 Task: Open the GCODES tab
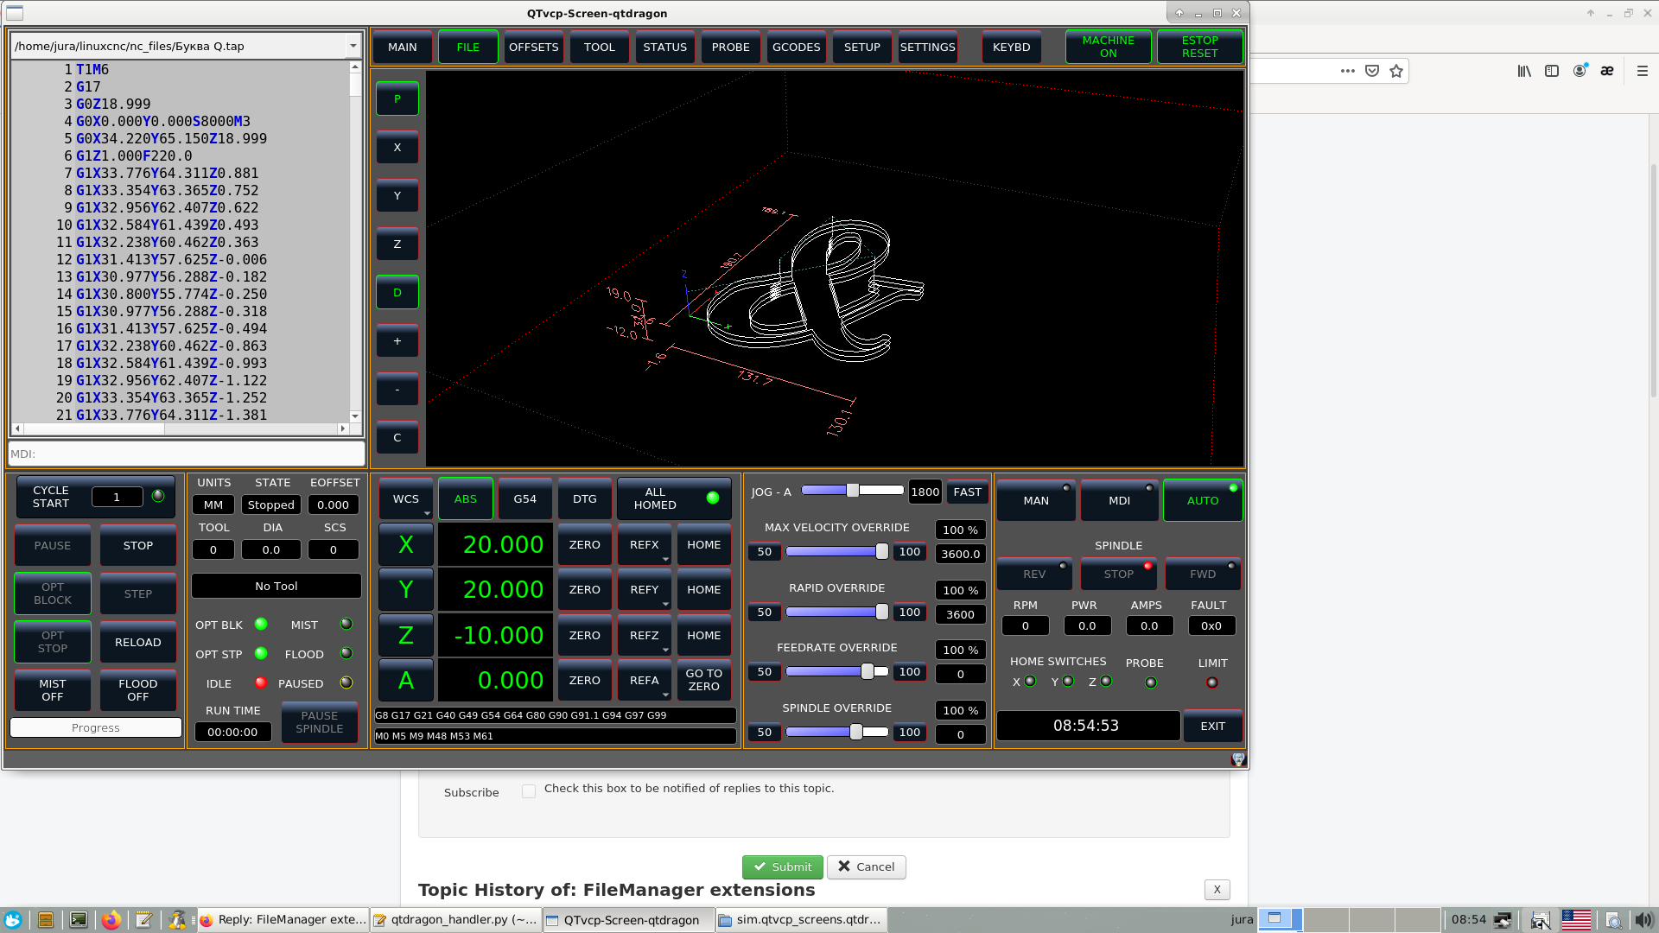pyautogui.click(x=797, y=47)
